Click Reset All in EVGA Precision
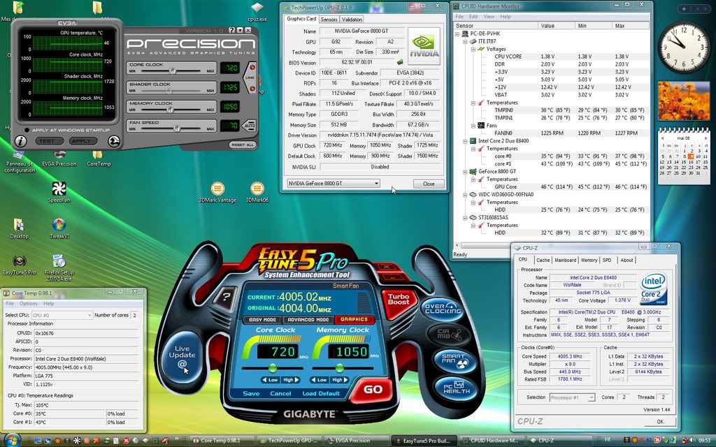Screen dimensions: 716x447 243,145
